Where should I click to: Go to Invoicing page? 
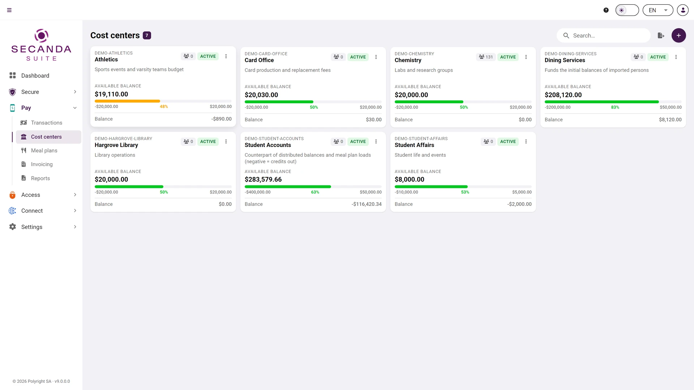coord(48,164)
